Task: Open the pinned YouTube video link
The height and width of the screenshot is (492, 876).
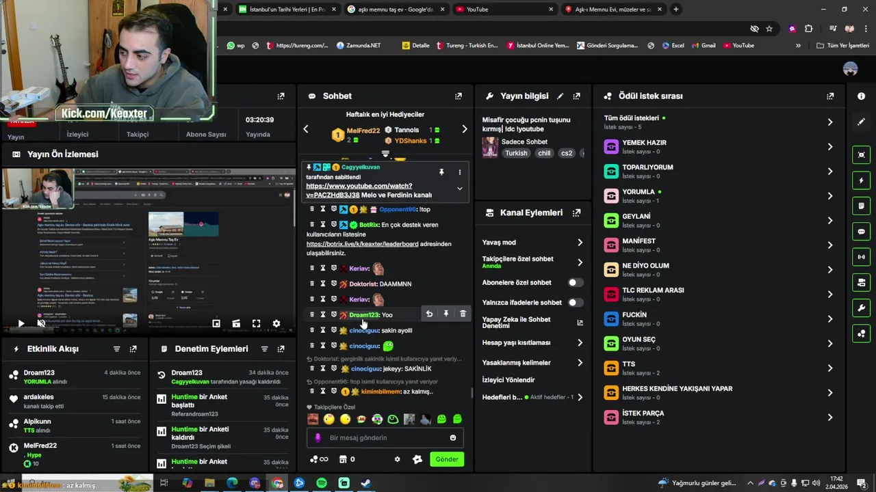Action: pyautogui.click(x=359, y=191)
